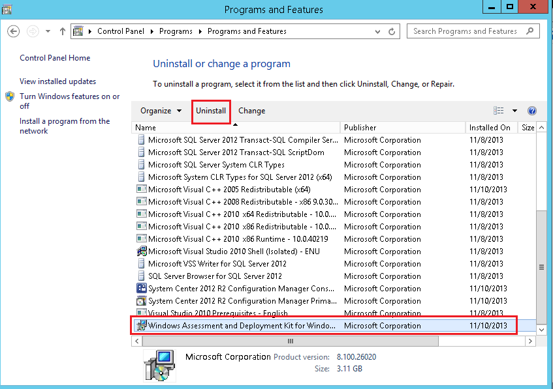Click the Back navigation arrow
This screenshot has height=389, width=553.
tap(14, 31)
